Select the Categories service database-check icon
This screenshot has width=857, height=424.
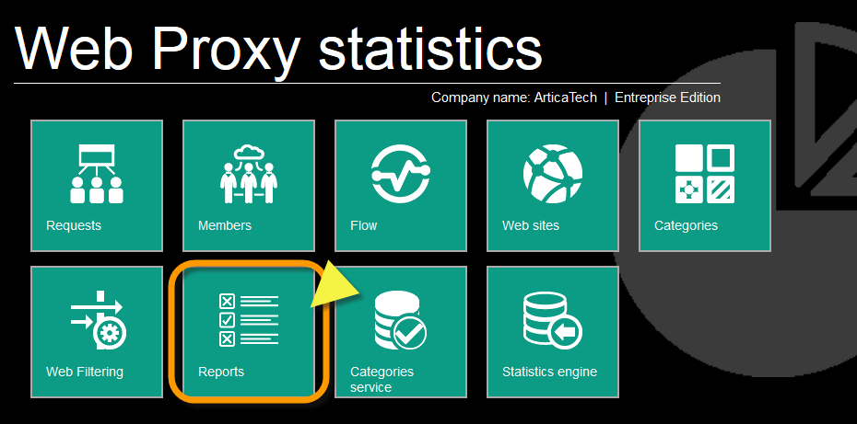401,320
